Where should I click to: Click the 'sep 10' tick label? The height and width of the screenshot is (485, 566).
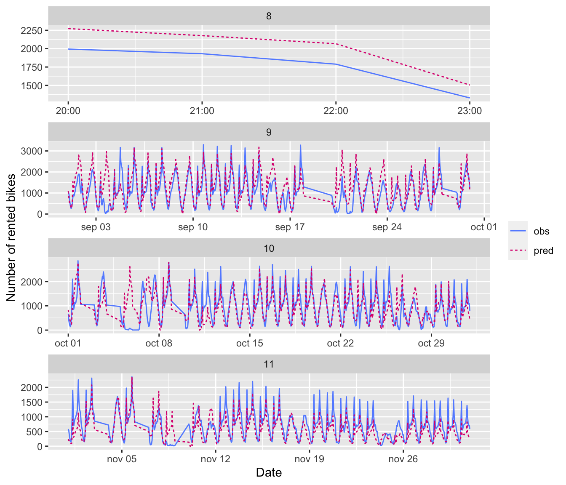click(x=193, y=227)
